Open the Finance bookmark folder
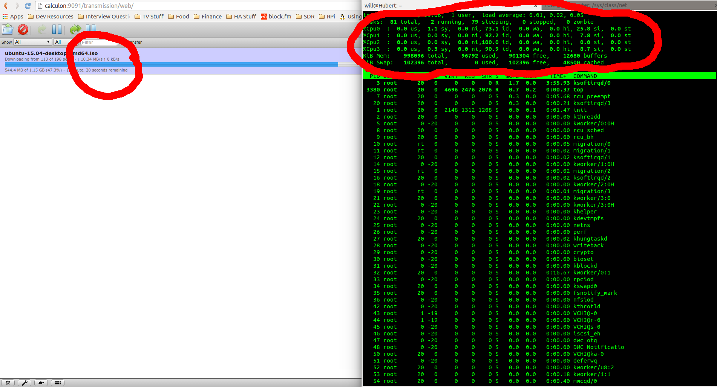 208,17
